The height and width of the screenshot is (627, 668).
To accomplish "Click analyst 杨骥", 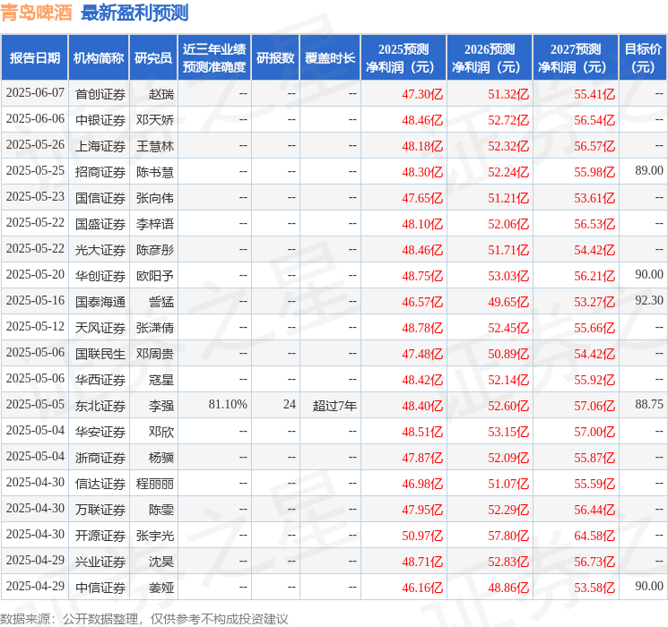I will point(161,457).
